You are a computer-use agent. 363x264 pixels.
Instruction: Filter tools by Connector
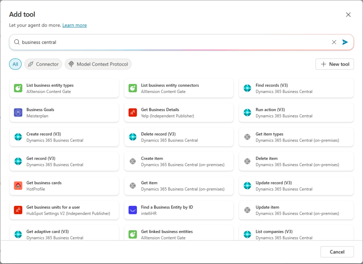[43, 64]
